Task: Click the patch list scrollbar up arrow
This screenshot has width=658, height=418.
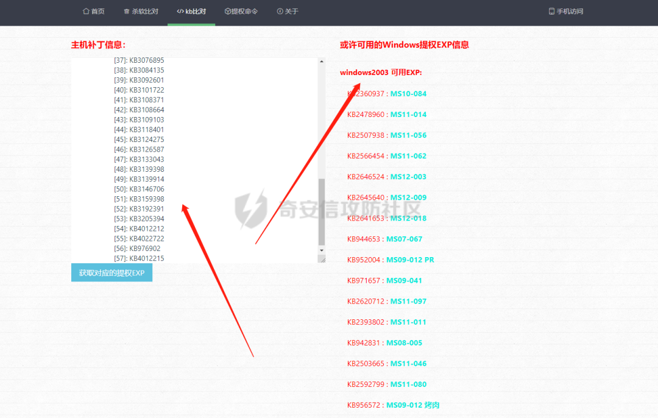Action: [322, 62]
